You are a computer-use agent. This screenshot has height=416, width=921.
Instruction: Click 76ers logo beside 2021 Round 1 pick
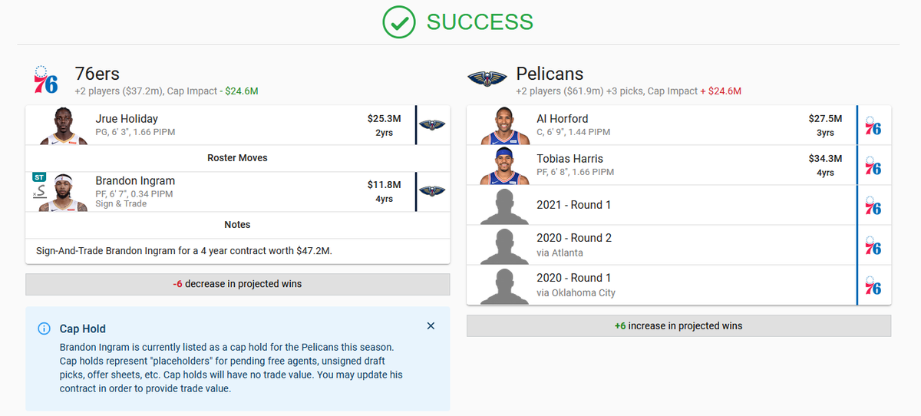(x=873, y=205)
